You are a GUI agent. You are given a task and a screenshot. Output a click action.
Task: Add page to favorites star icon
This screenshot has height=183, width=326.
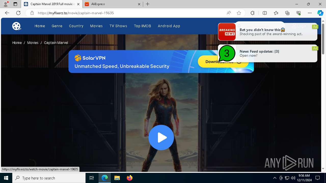tap(239, 13)
